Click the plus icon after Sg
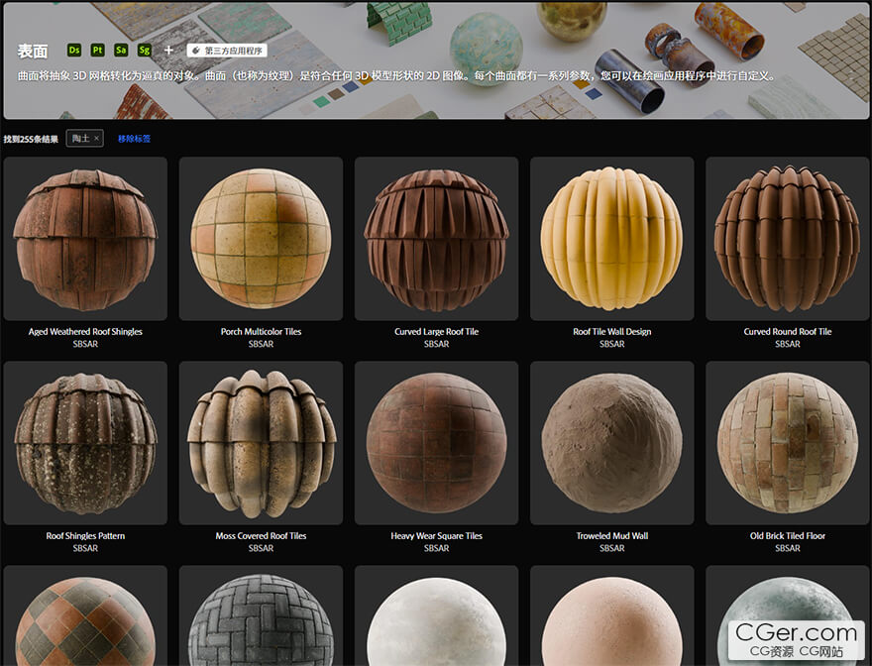872x666 pixels. tap(168, 51)
